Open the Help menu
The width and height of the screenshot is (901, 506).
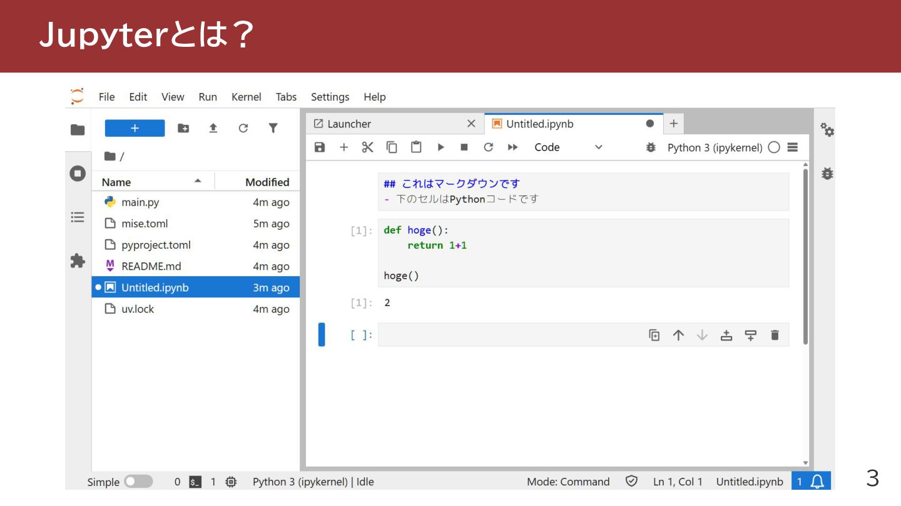375,97
